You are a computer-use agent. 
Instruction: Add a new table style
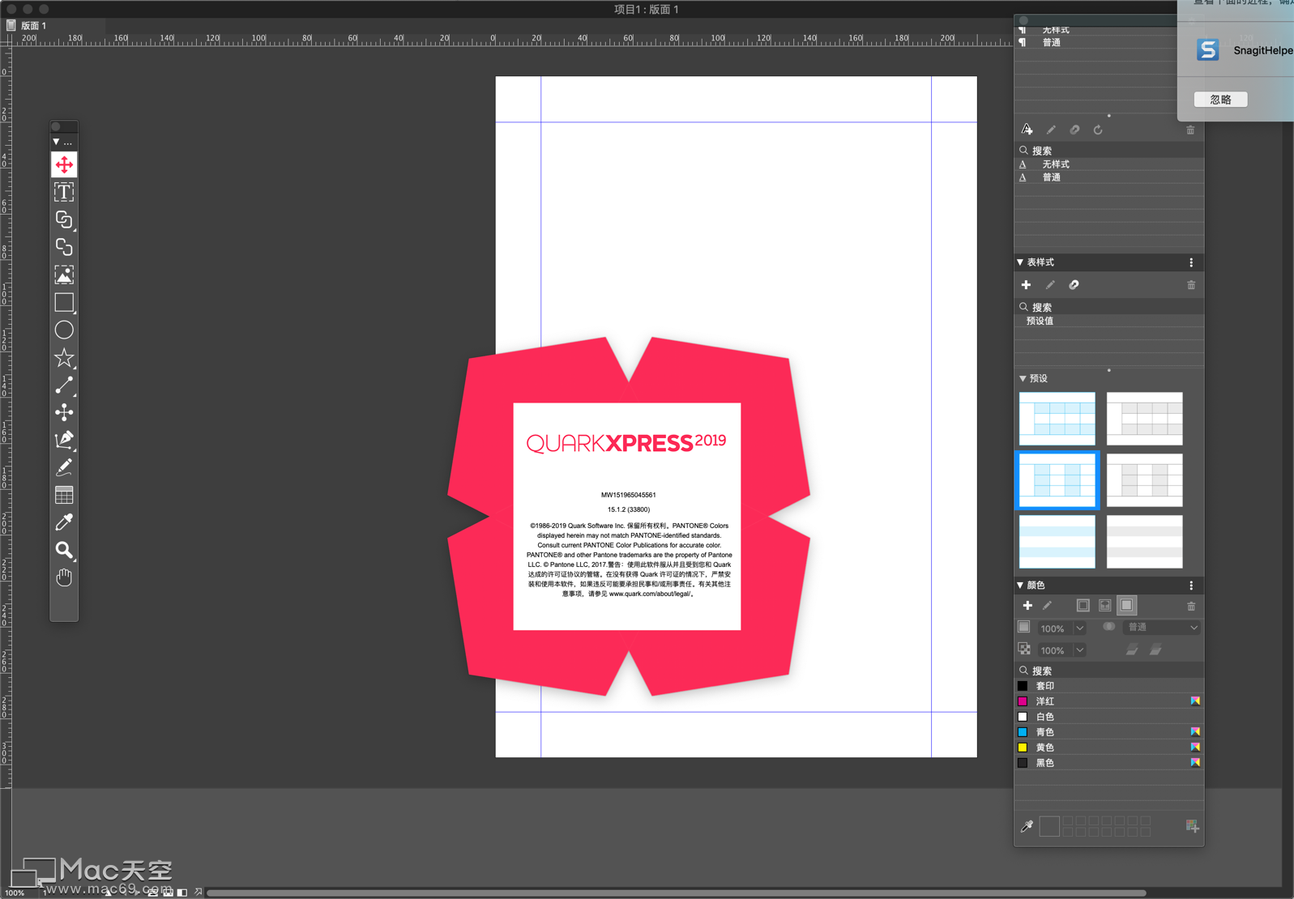pos(1026,285)
